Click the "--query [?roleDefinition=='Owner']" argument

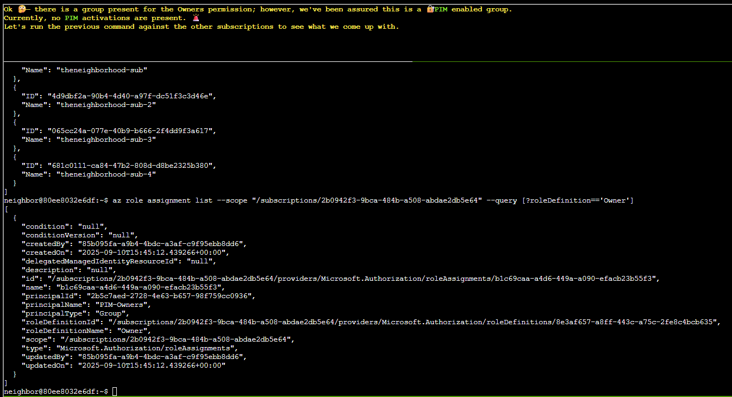[560, 200]
